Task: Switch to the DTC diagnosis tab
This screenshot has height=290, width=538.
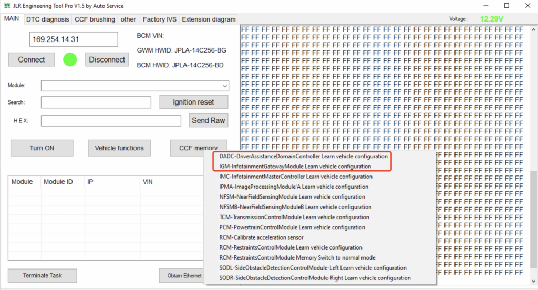Action: pos(48,19)
